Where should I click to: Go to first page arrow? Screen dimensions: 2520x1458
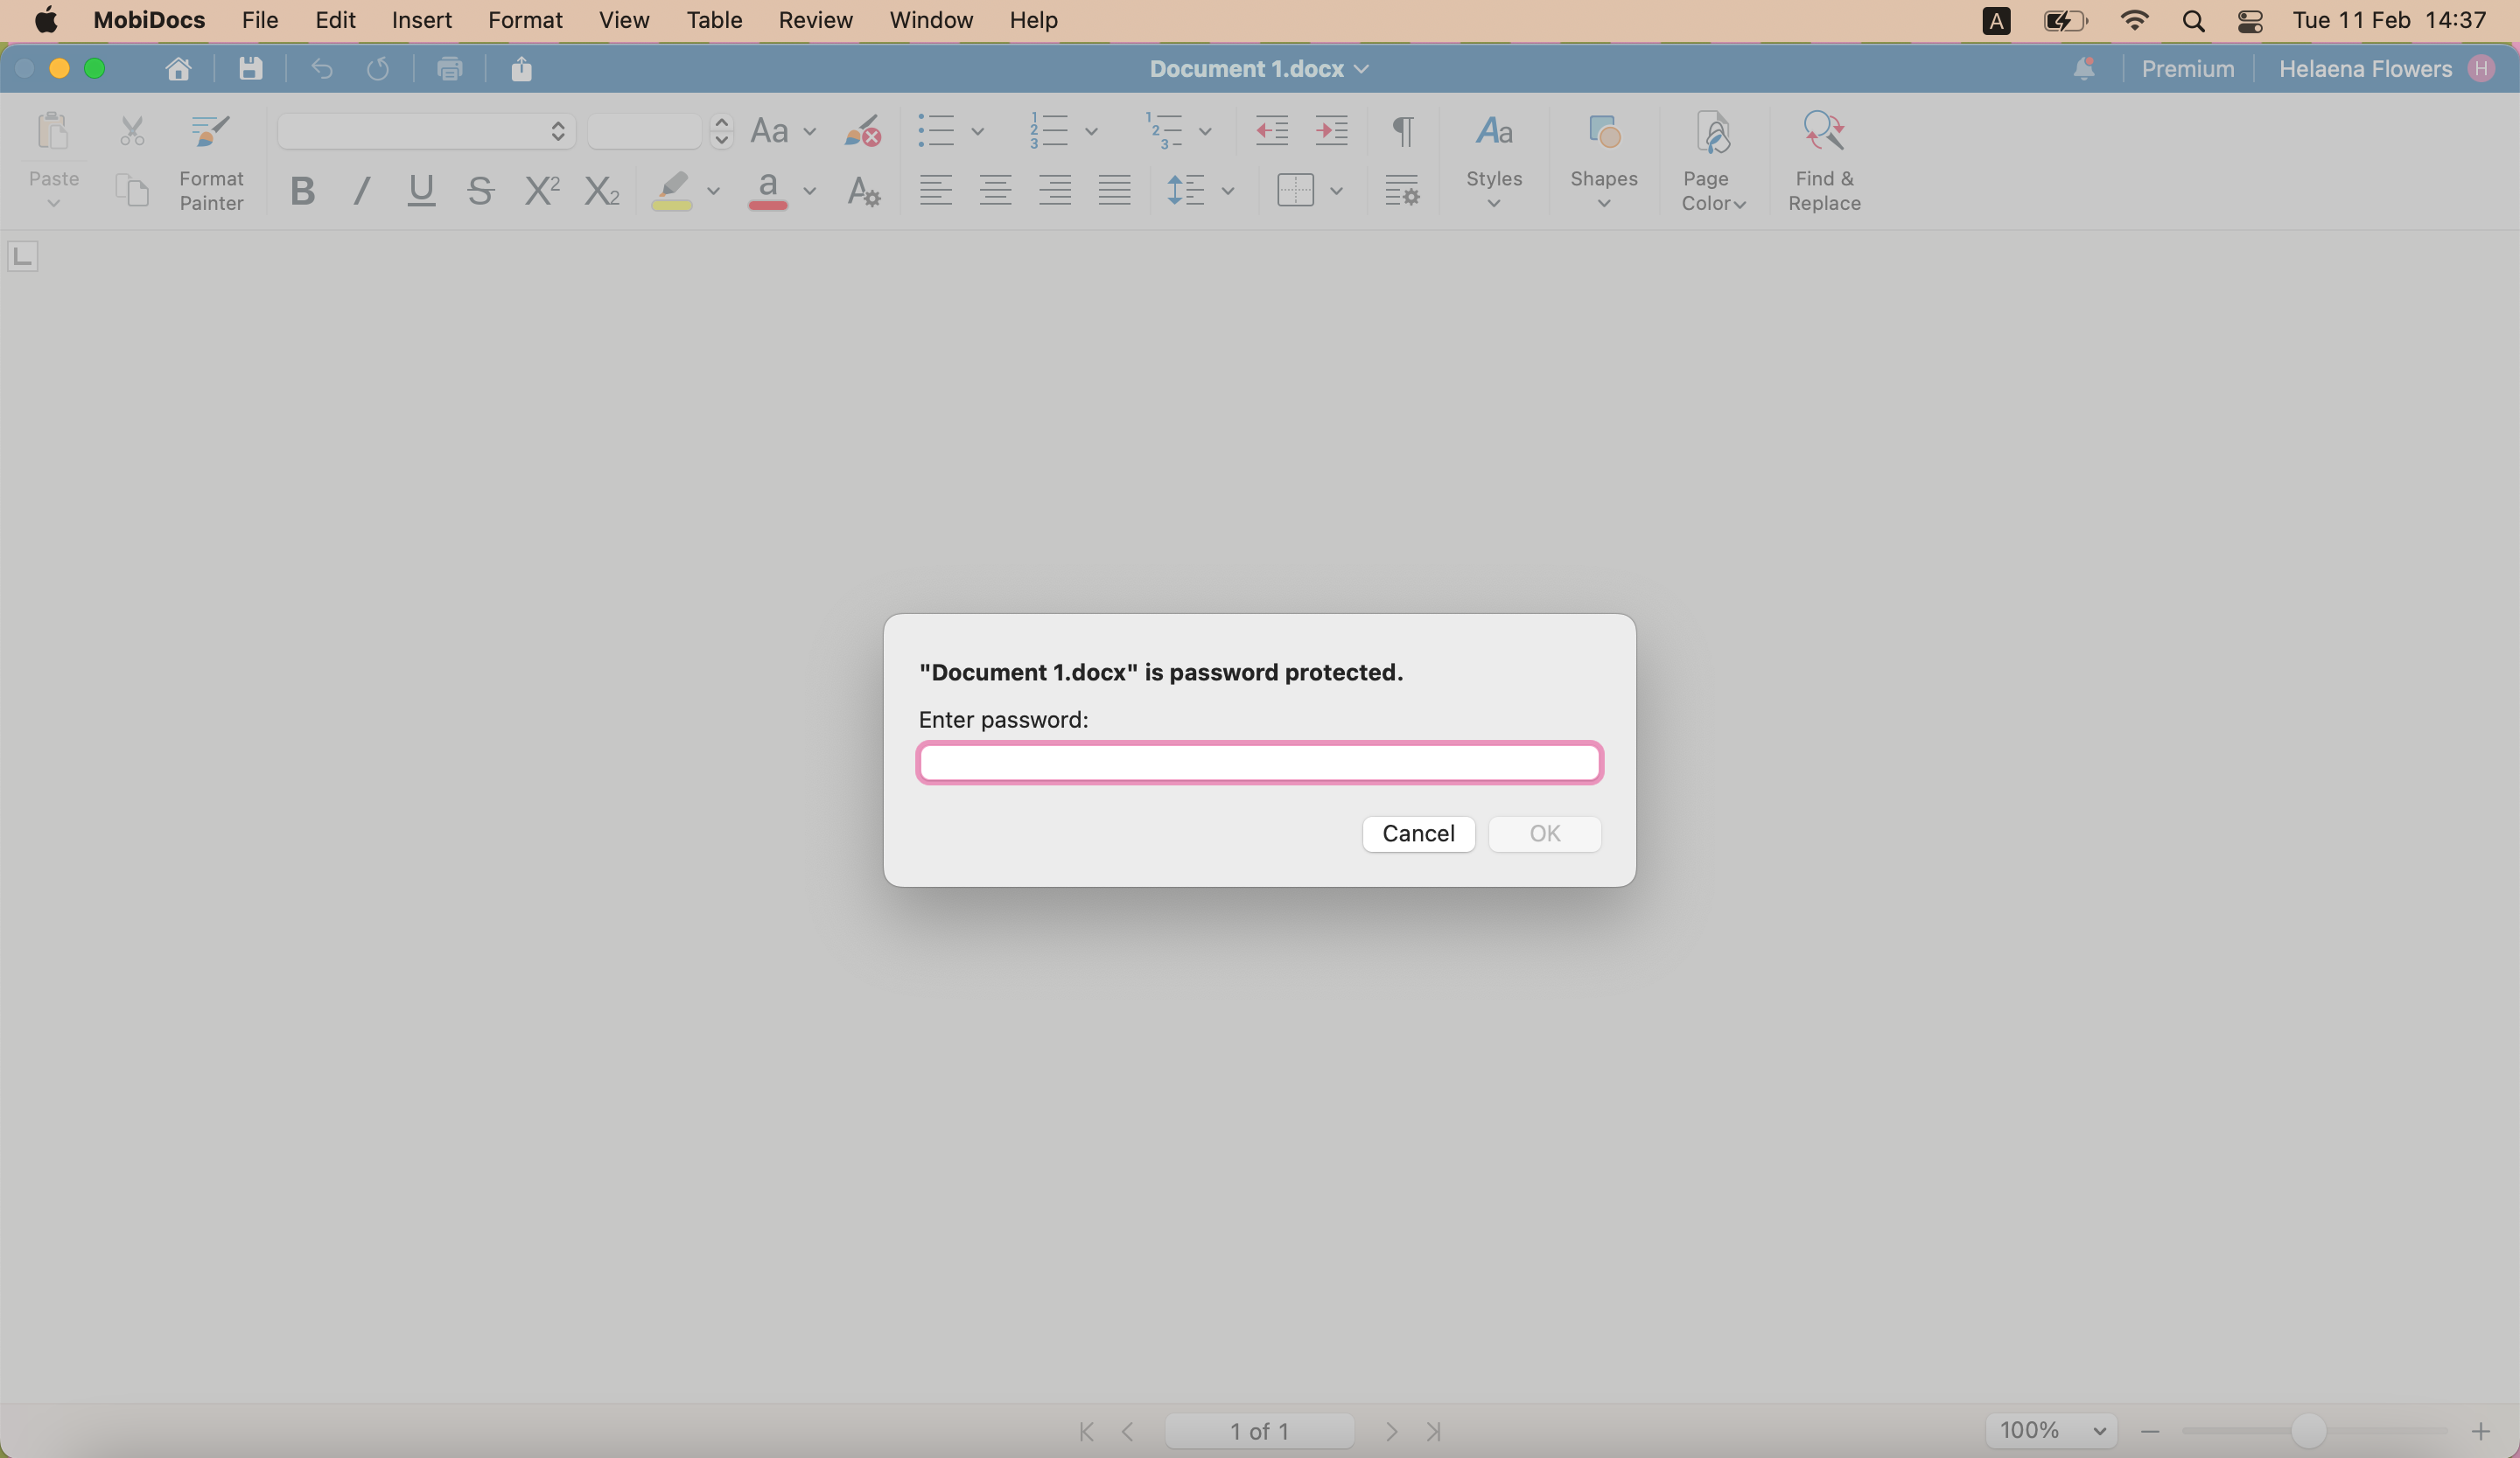[x=1087, y=1431]
